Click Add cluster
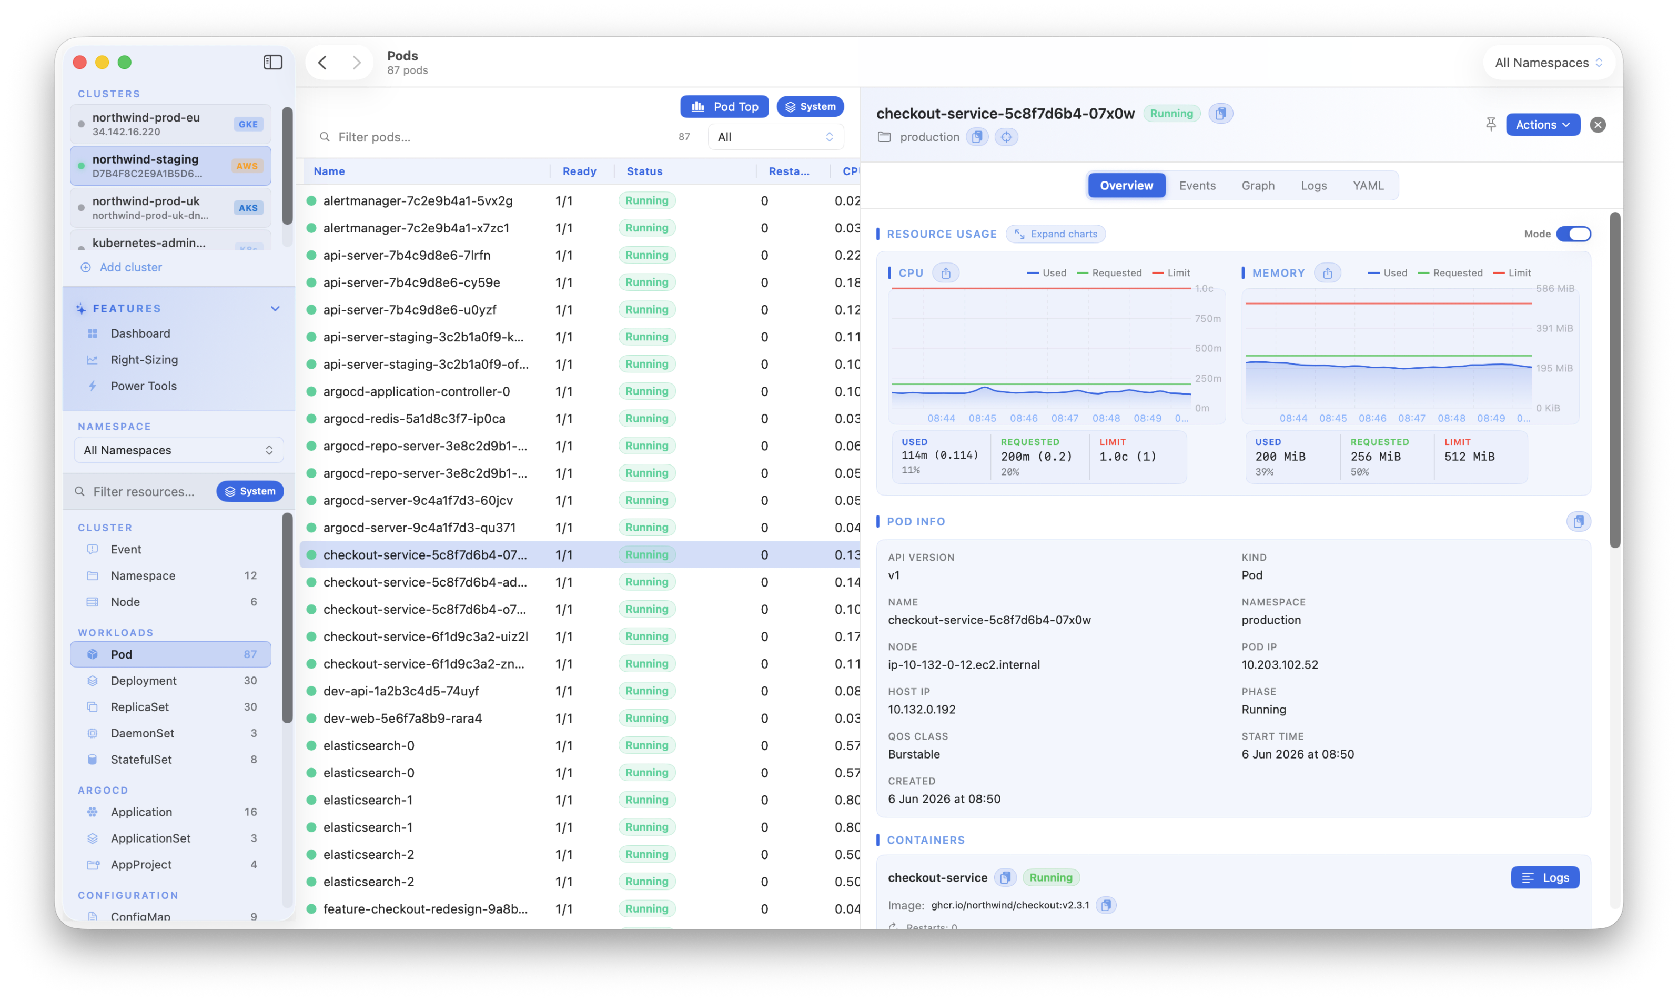 pos(122,267)
